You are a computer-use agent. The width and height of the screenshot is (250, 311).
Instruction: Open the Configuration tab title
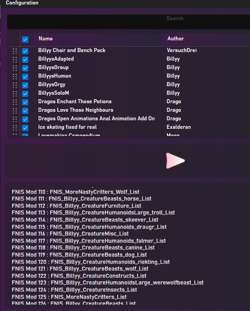22,3
